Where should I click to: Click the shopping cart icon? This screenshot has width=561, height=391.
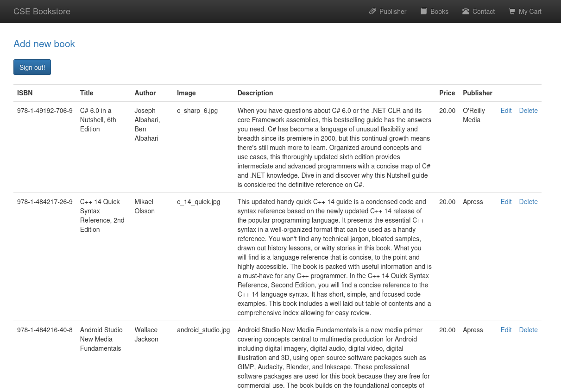pyautogui.click(x=512, y=12)
